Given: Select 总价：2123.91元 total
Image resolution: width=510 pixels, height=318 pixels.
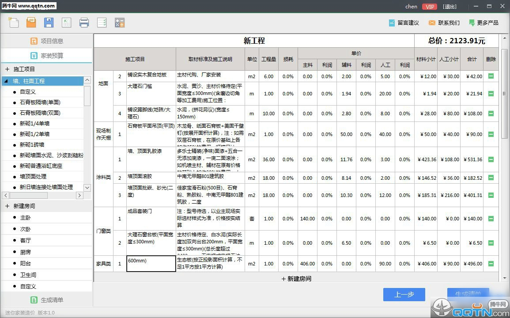Looking at the screenshot, I should pyautogui.click(x=457, y=41).
